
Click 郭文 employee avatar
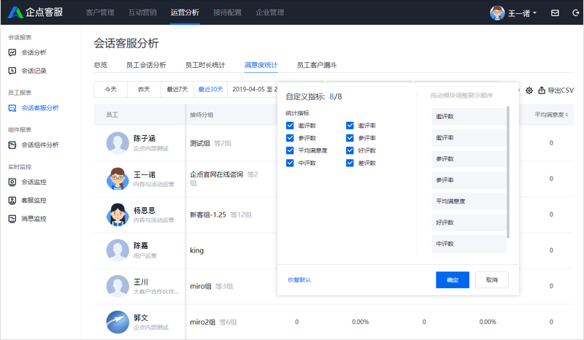tap(118, 322)
